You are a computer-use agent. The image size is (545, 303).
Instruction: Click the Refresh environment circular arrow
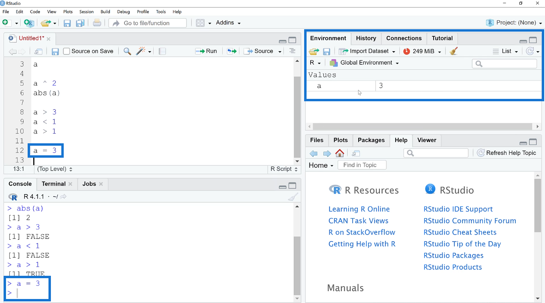coord(530,51)
